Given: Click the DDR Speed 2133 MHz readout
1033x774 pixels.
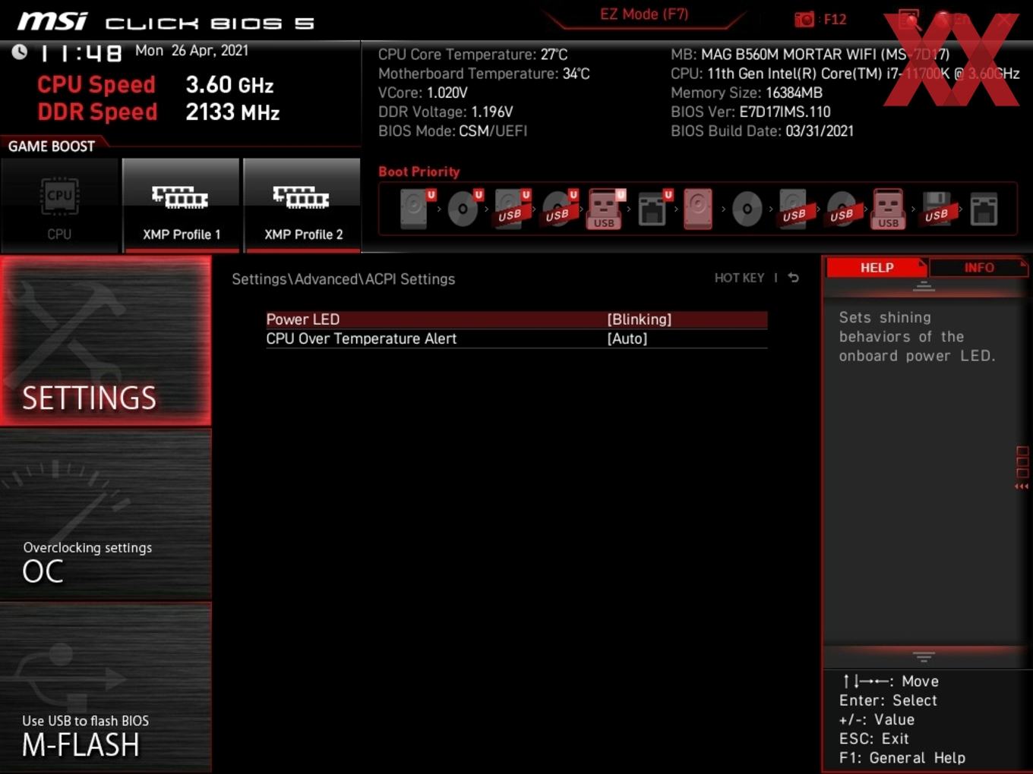Looking at the screenshot, I should (159, 112).
